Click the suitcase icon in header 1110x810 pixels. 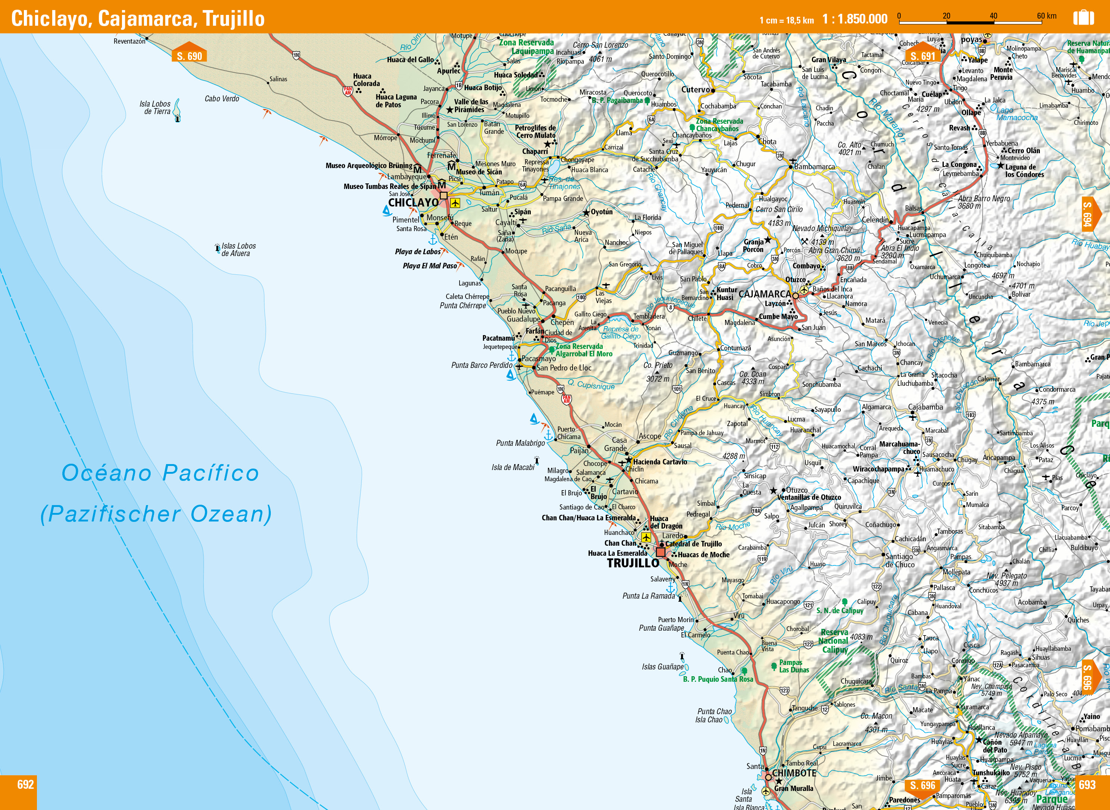pyautogui.click(x=1083, y=18)
